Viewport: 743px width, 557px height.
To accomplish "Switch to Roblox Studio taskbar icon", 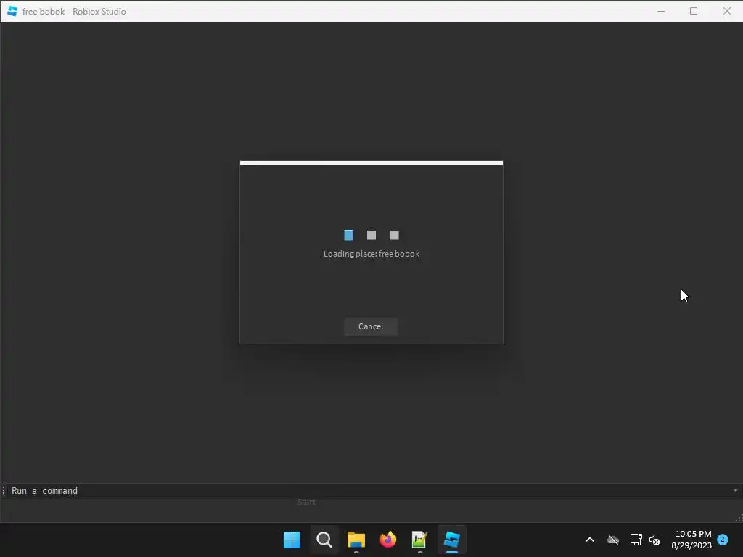I will pyautogui.click(x=452, y=540).
